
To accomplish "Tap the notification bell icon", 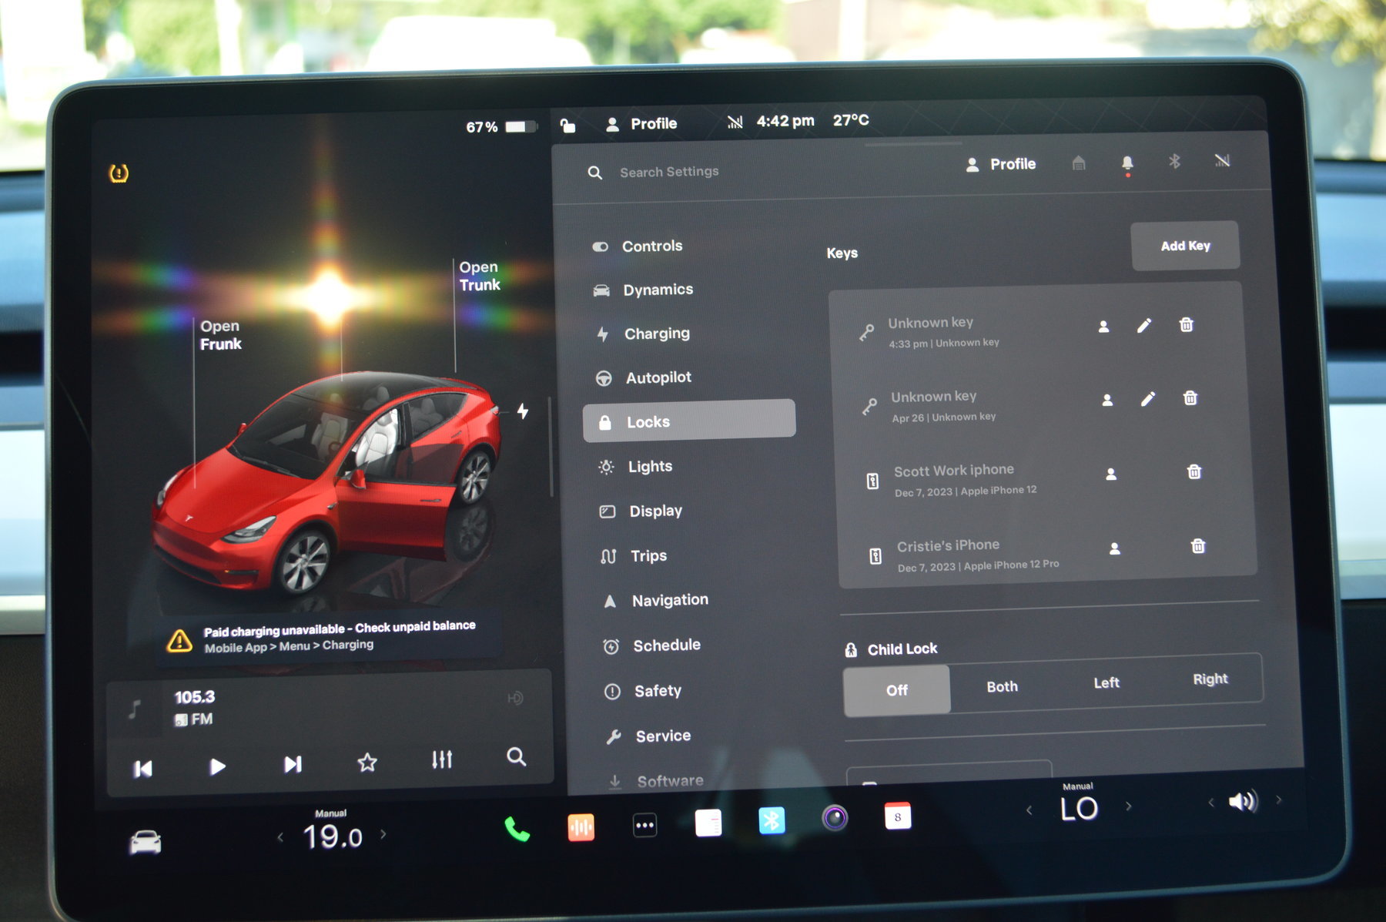I will pos(1127,163).
